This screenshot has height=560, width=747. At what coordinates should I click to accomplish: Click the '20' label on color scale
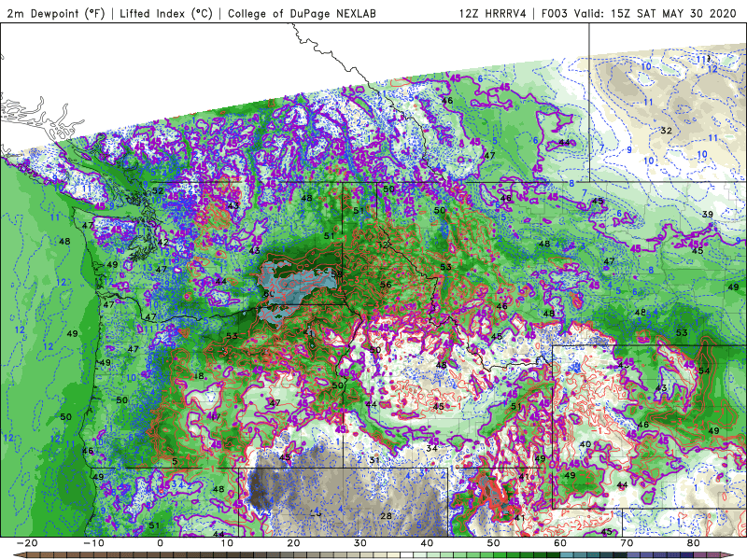click(x=293, y=543)
